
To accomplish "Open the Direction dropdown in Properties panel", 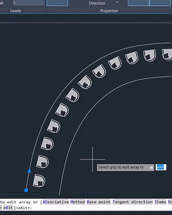I will (x=117, y=2).
